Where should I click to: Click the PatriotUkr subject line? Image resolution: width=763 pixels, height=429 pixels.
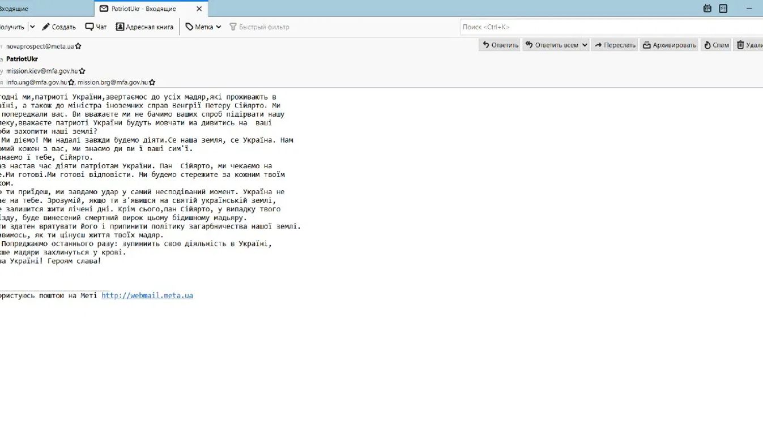coord(22,59)
